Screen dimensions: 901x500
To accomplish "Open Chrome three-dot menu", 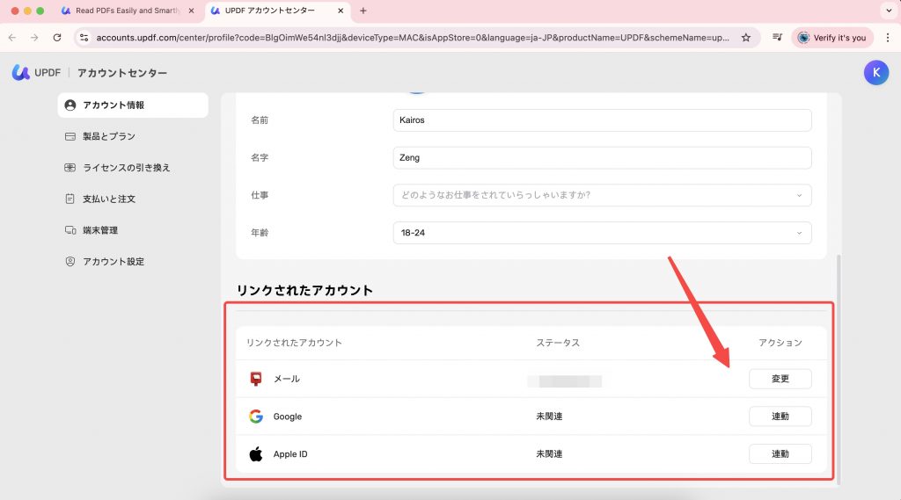I will [888, 37].
